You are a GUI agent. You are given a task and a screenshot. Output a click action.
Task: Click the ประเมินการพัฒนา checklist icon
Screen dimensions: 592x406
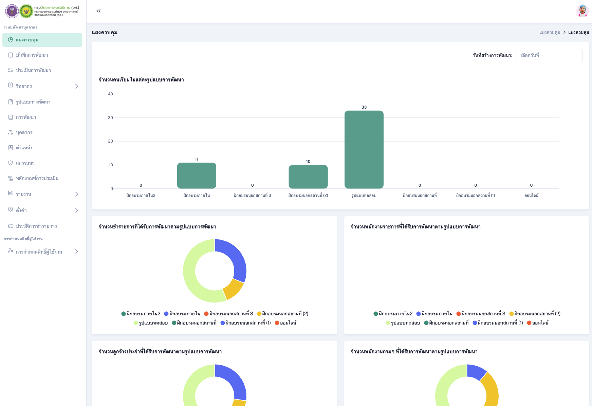pyautogui.click(x=11, y=70)
